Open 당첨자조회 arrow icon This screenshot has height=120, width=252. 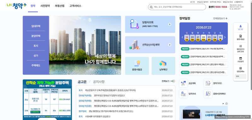click(x=169, y=24)
